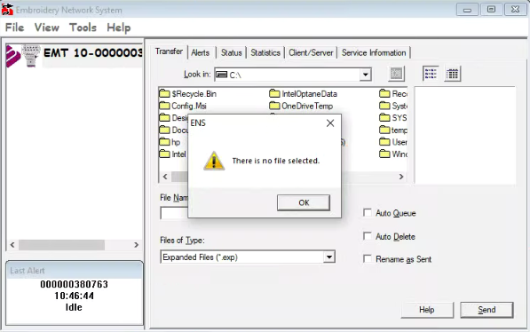Select the Transfer tab
Viewport: 530px width, 332px height.
click(x=169, y=51)
